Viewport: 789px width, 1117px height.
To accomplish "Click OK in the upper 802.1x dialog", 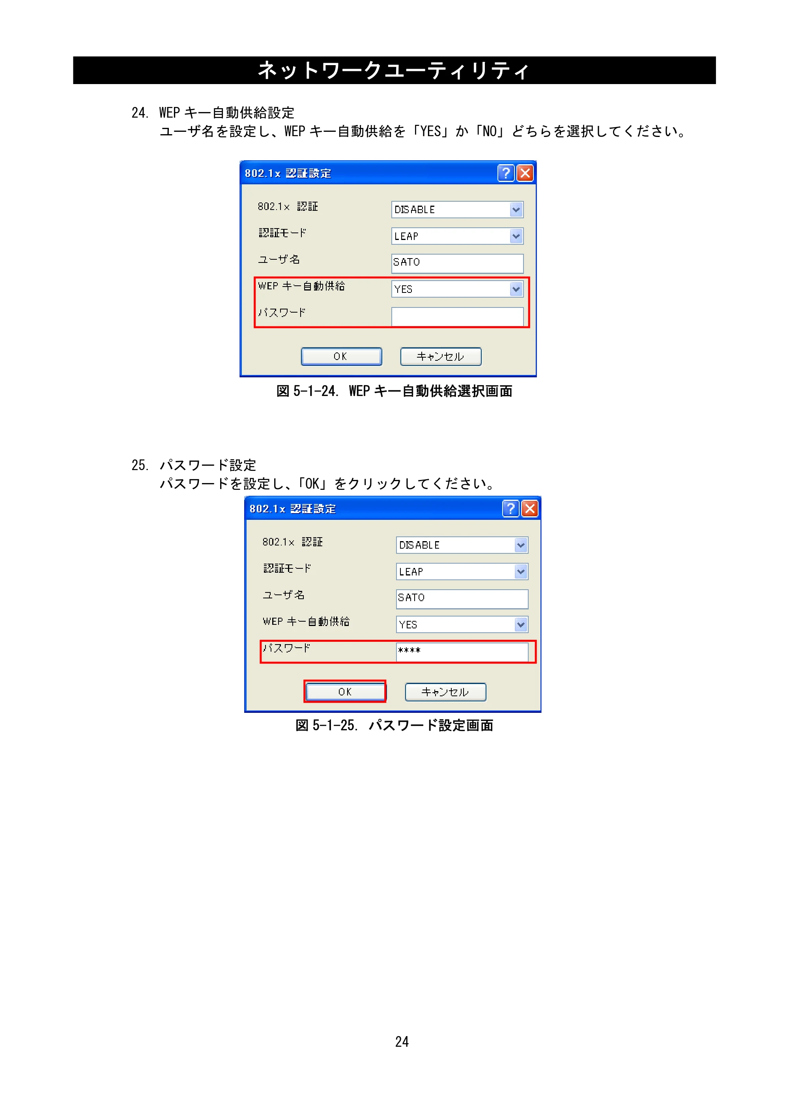I will 341,356.
